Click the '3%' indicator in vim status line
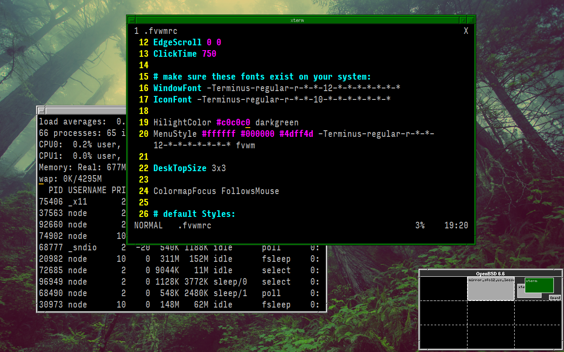The width and height of the screenshot is (564, 352). [420, 226]
